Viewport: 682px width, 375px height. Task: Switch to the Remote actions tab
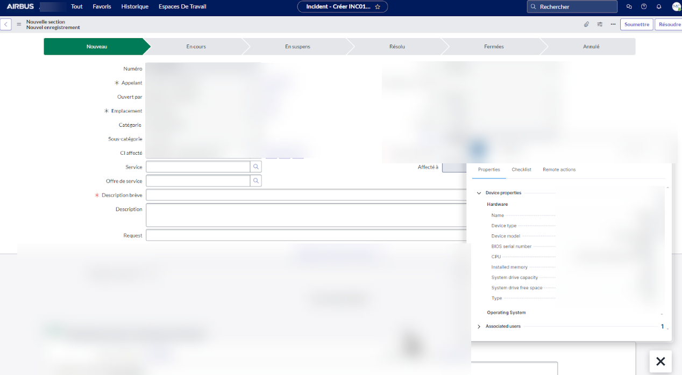coord(559,170)
